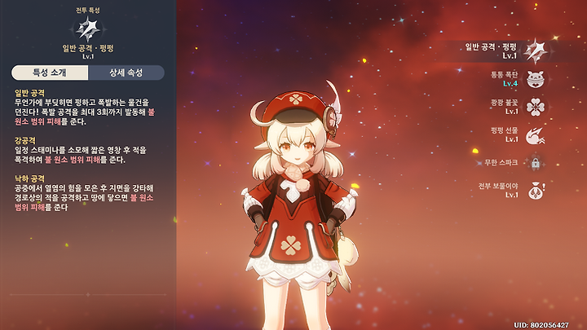Viewport: 587px width, 330px height.
Task: Switch to the 상세 속성 tab
Action: [x=126, y=73]
